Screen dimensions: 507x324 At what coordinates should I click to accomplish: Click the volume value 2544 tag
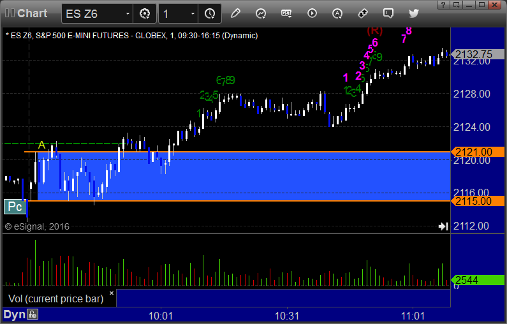click(x=478, y=280)
